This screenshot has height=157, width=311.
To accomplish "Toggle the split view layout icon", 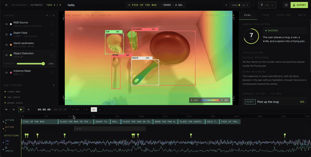I will pyautogui.click(x=286, y=5).
